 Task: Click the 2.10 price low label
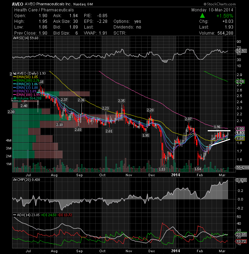coord(59,125)
